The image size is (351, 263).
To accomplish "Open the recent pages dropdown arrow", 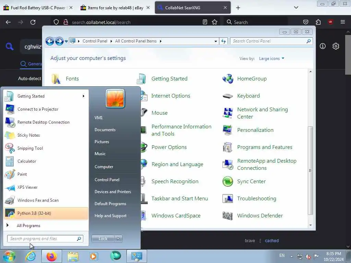I will [x=66, y=41].
